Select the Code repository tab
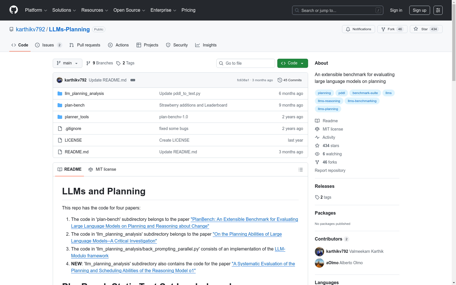 tap(20, 45)
